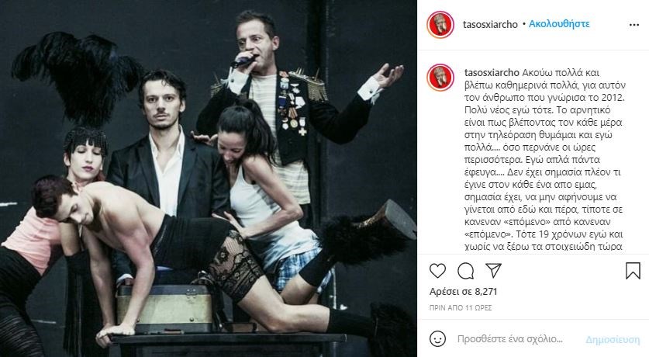Follow tasosxiarcho via Ακολουθήστε link

(x=559, y=23)
